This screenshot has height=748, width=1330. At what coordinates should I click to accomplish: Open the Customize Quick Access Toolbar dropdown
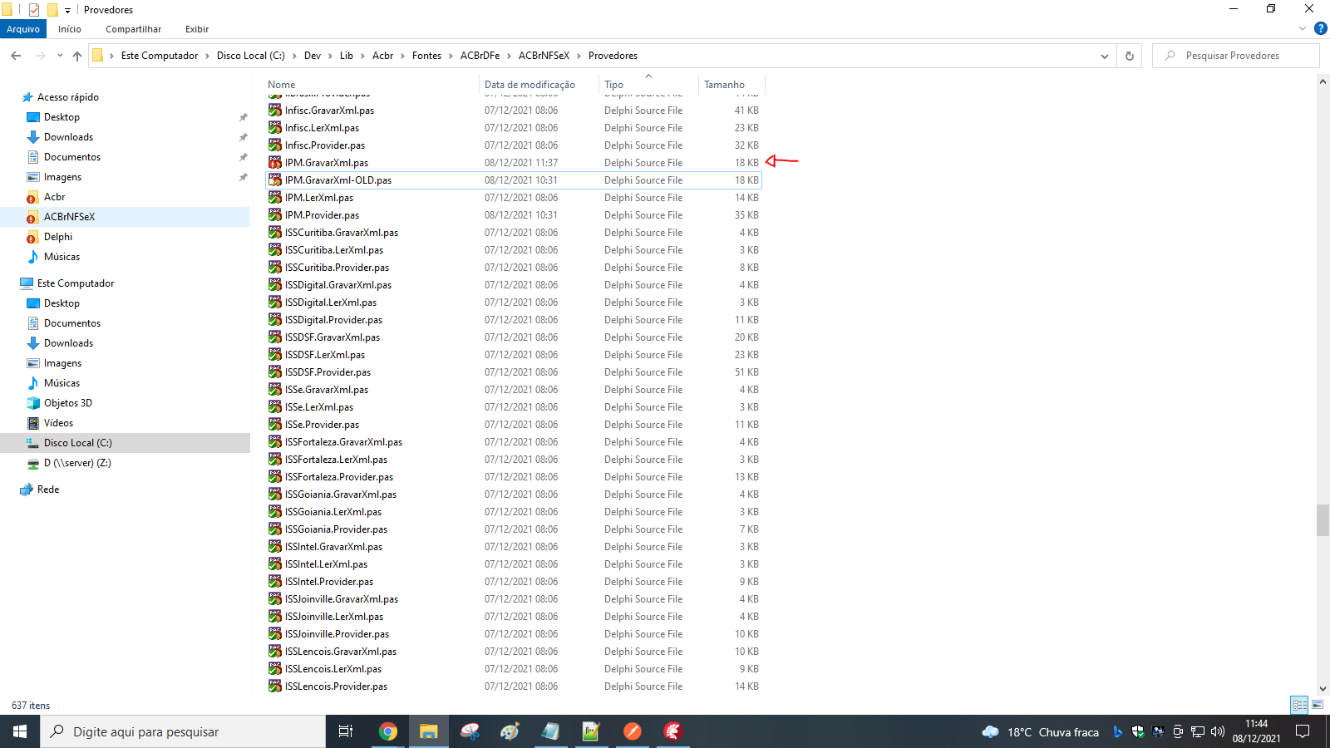[x=67, y=10]
